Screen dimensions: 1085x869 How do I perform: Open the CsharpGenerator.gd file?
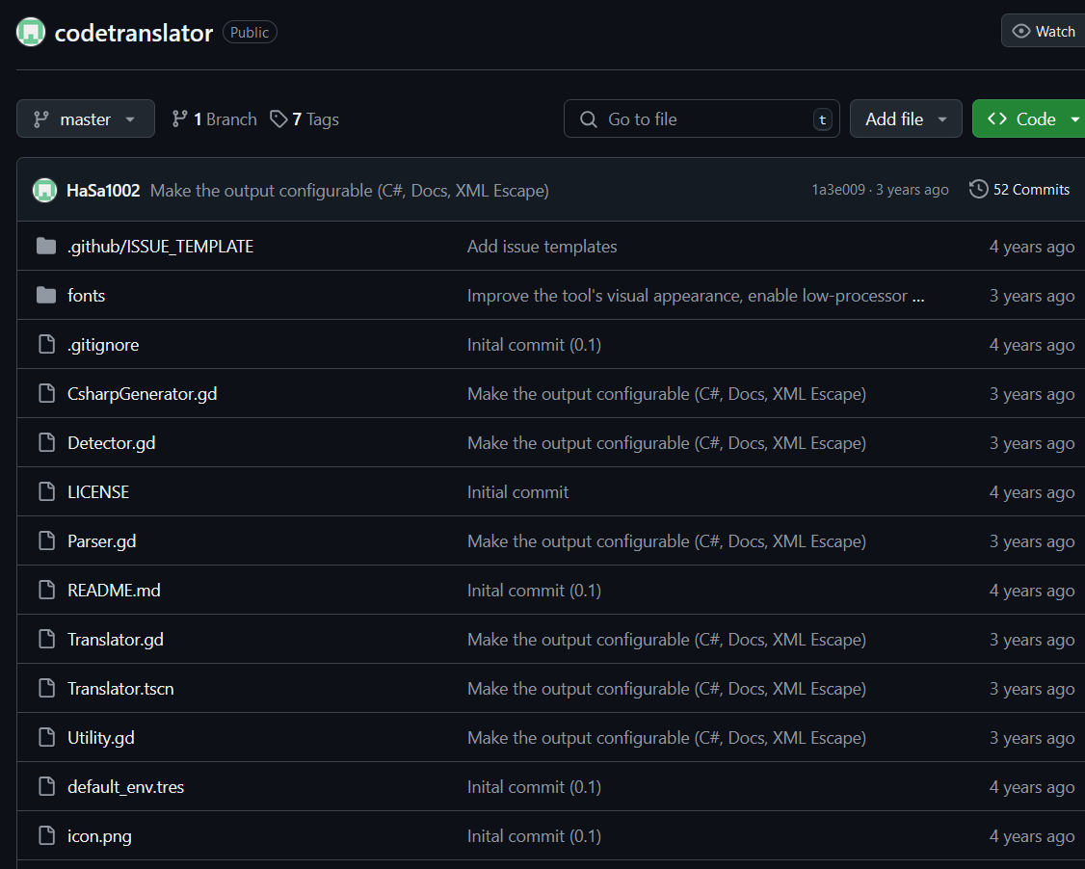[x=142, y=394]
